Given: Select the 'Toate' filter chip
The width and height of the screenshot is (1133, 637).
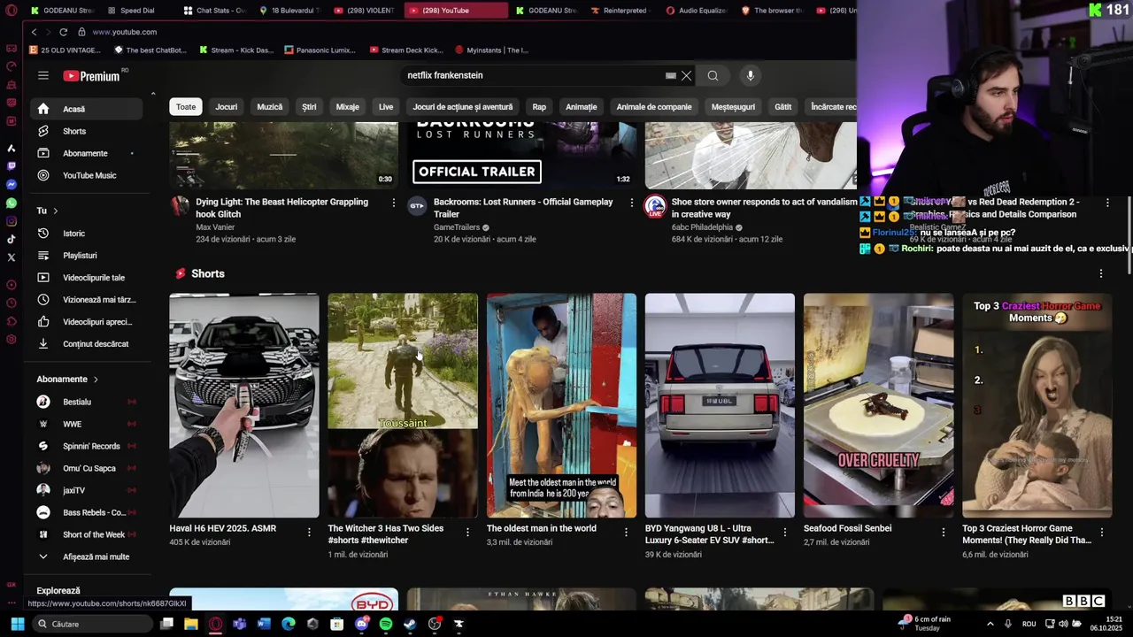Looking at the screenshot, I should coord(186,107).
